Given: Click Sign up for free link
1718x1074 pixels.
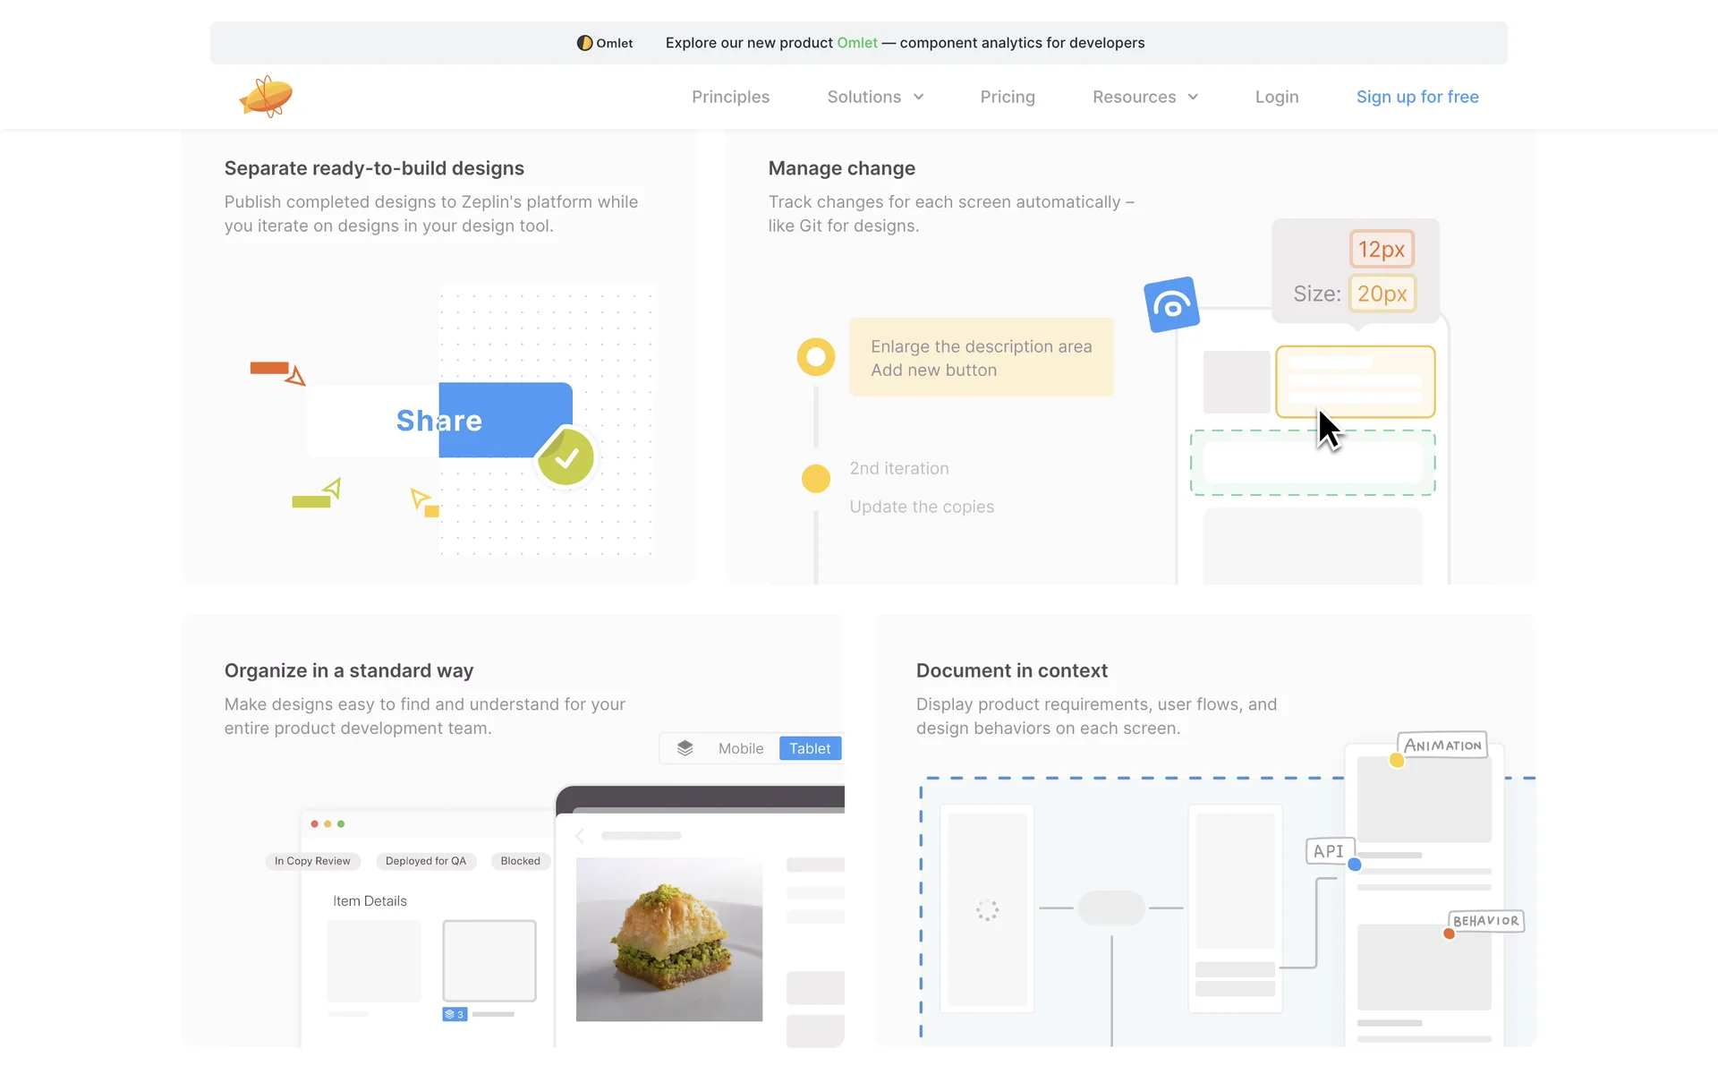Looking at the screenshot, I should coord(1417,97).
